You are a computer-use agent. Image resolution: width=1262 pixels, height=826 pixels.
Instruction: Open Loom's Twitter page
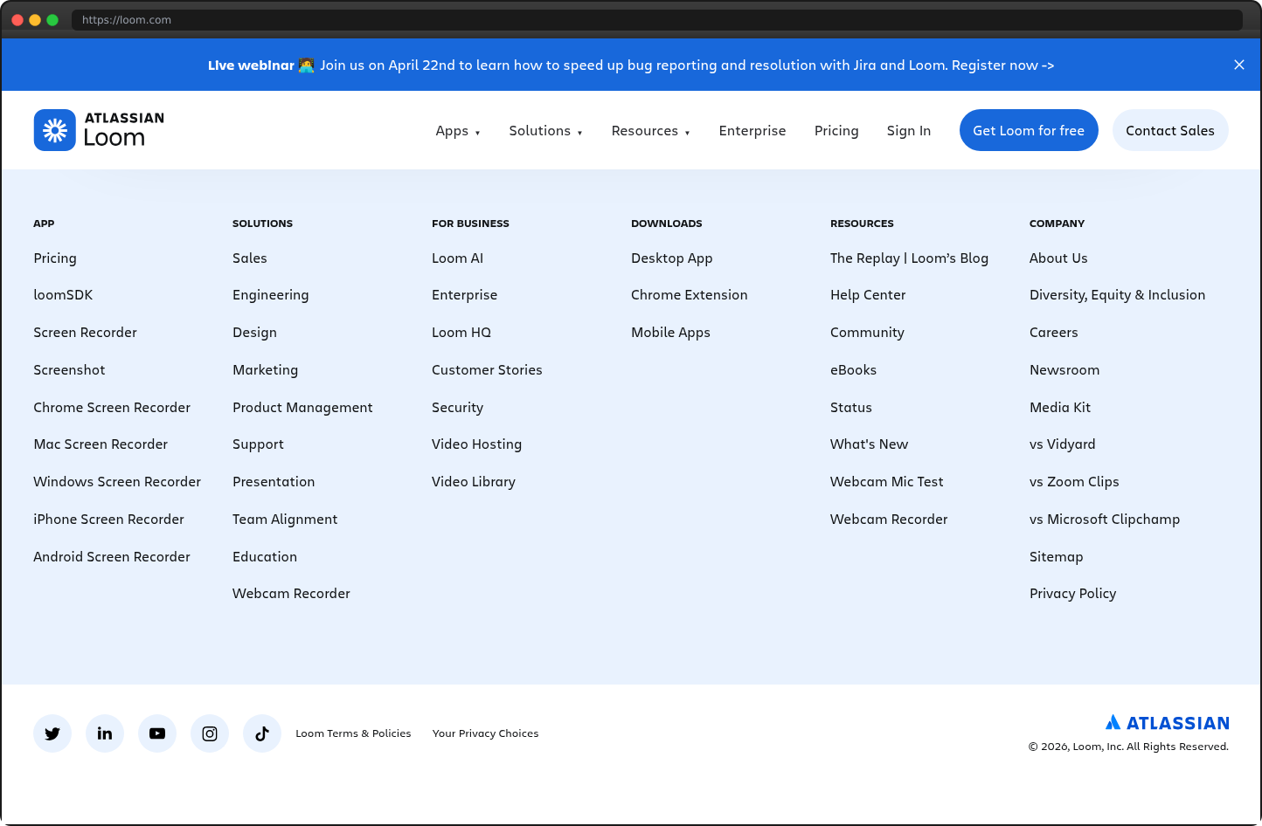coord(52,733)
